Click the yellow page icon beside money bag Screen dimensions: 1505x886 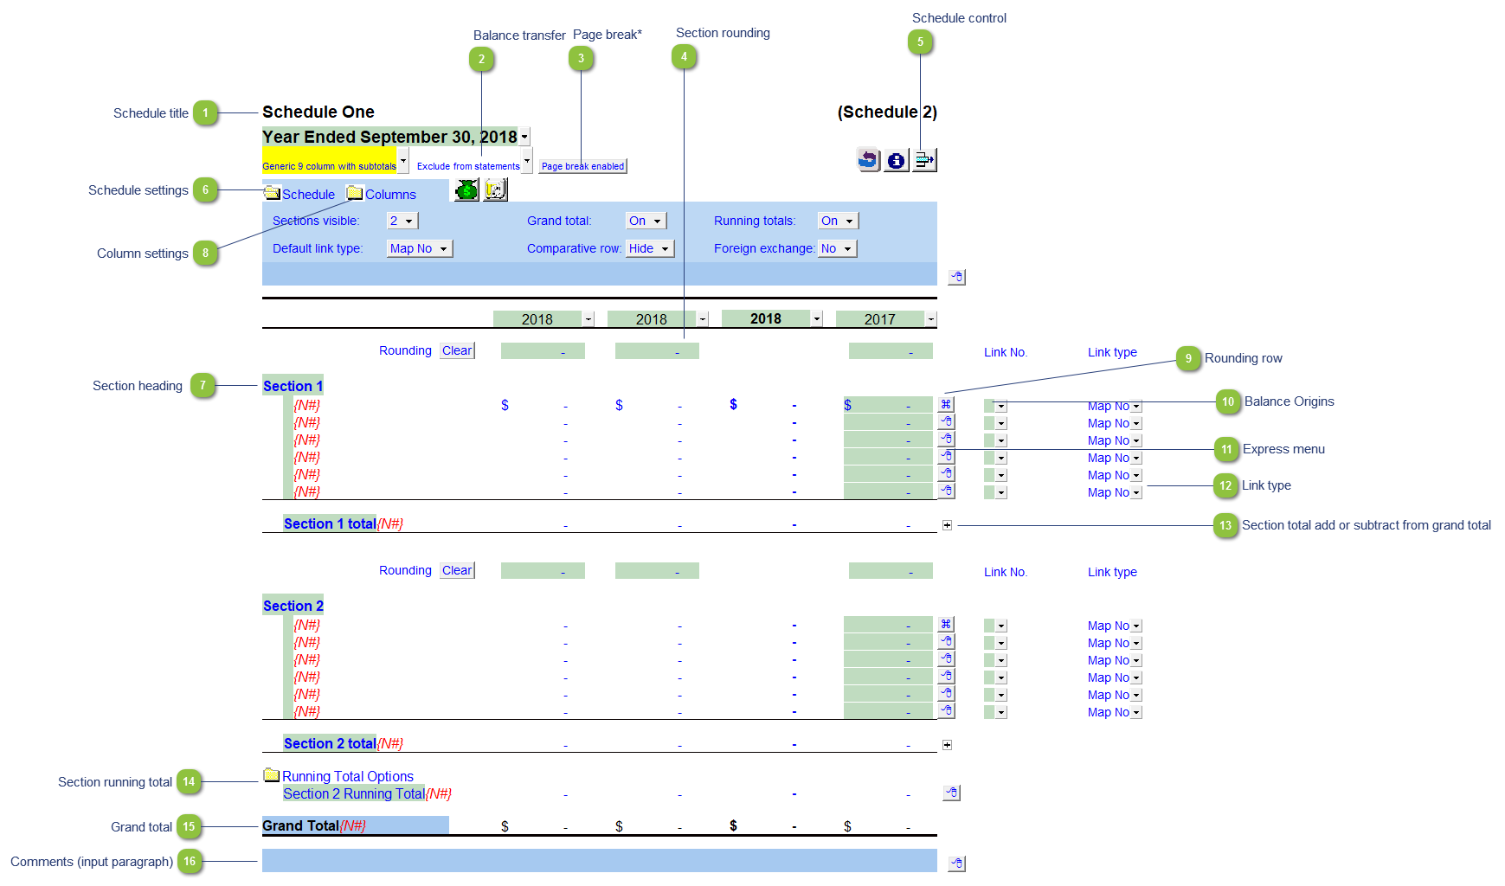coord(495,190)
